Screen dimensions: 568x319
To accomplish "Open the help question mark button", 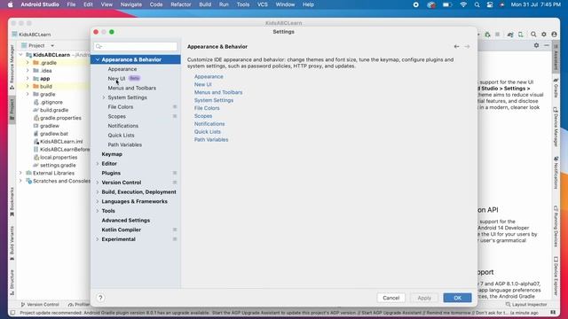I will (x=100, y=298).
